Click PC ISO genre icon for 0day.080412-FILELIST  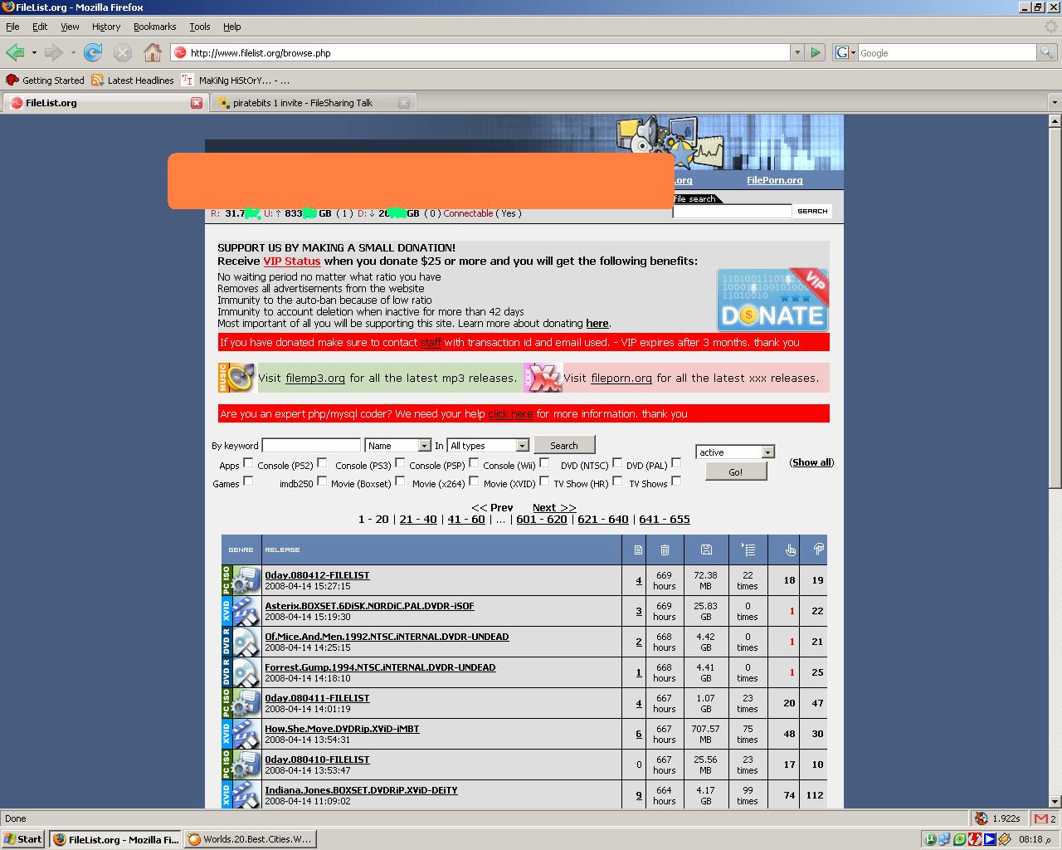tap(241, 580)
